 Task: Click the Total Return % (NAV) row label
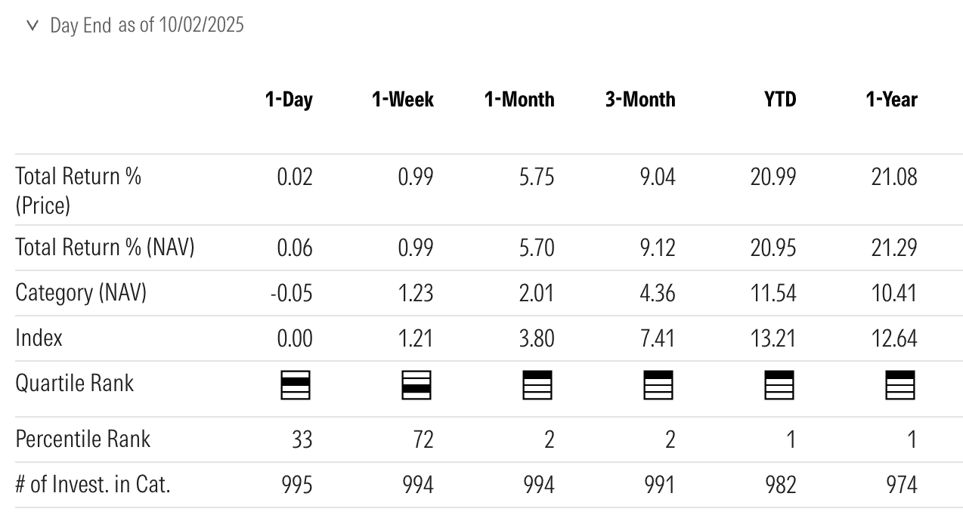(105, 247)
